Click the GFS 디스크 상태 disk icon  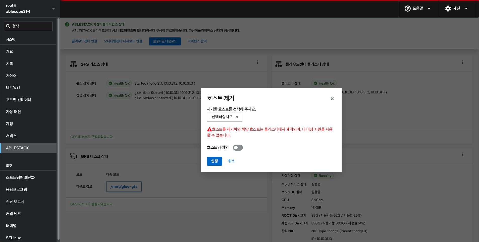(74, 156)
